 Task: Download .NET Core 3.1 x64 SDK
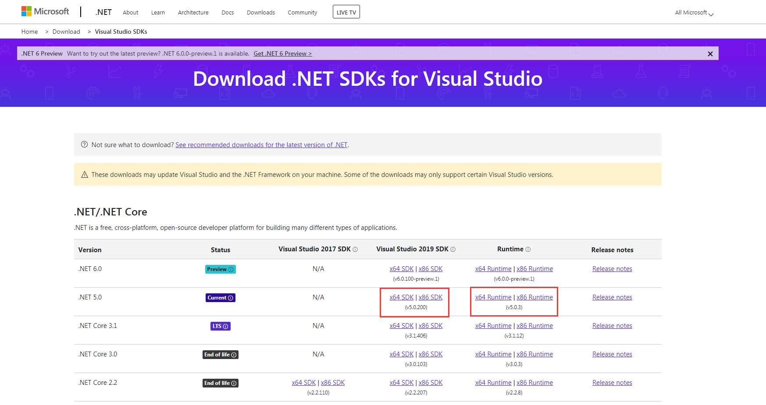pyautogui.click(x=402, y=326)
